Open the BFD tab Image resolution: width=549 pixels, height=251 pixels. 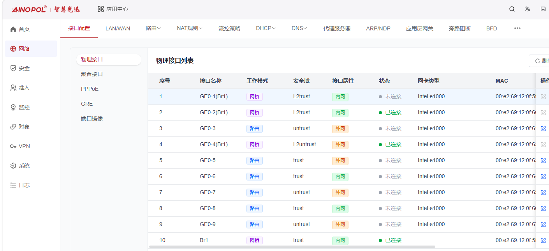point(491,28)
